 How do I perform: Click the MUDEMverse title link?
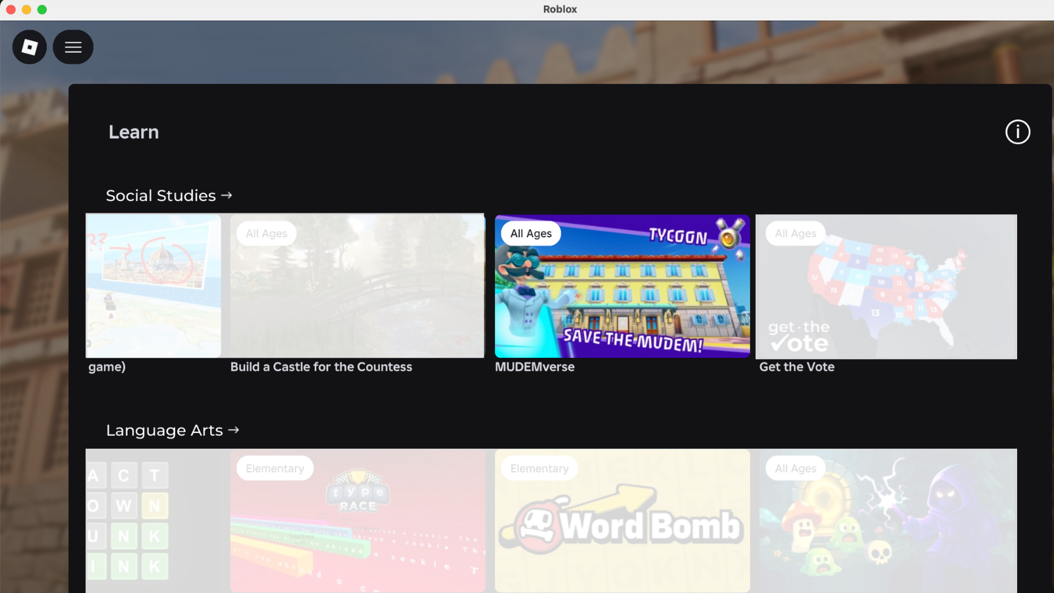pos(534,367)
